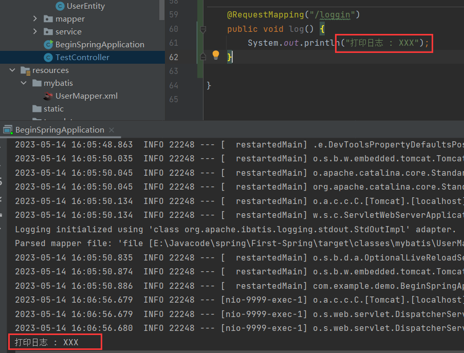Viewport: 464px width, 353px height.
Task: Close the BeginSpringApplication run tab
Action: click(x=112, y=130)
